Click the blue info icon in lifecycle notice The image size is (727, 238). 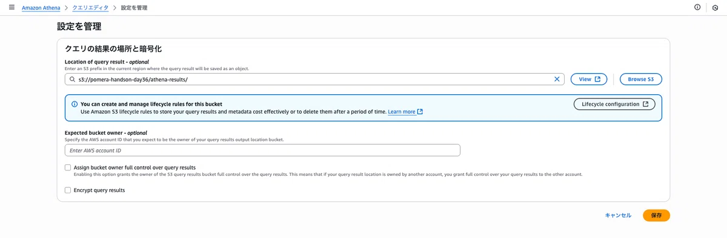pos(75,104)
